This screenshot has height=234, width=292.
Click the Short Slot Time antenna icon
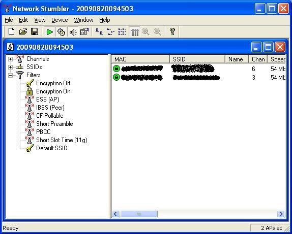[30, 140]
